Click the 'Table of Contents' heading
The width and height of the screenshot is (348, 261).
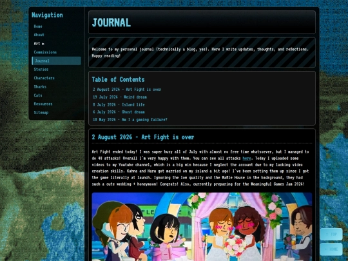(x=118, y=79)
